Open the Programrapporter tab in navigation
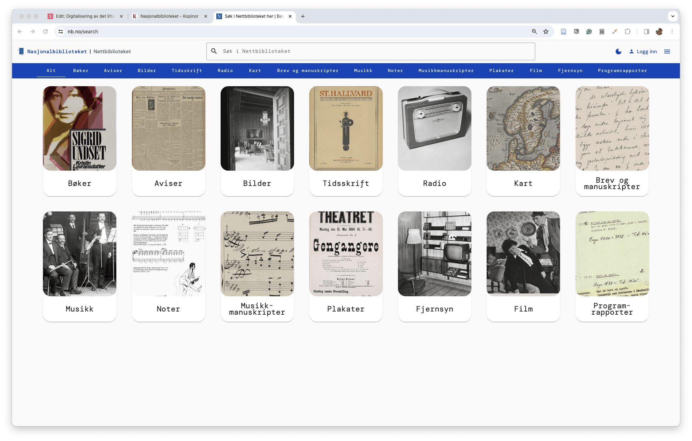The height and width of the screenshot is (441, 692). [x=622, y=71]
